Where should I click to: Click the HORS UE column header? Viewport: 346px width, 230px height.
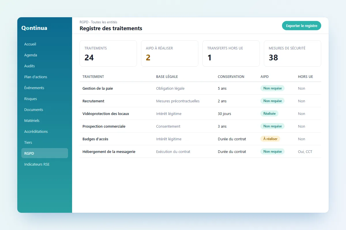coord(305,77)
